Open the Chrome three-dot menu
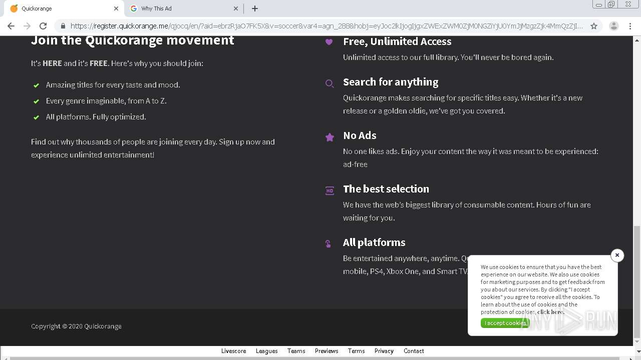Viewport: 641px width, 360px height. 630,26
